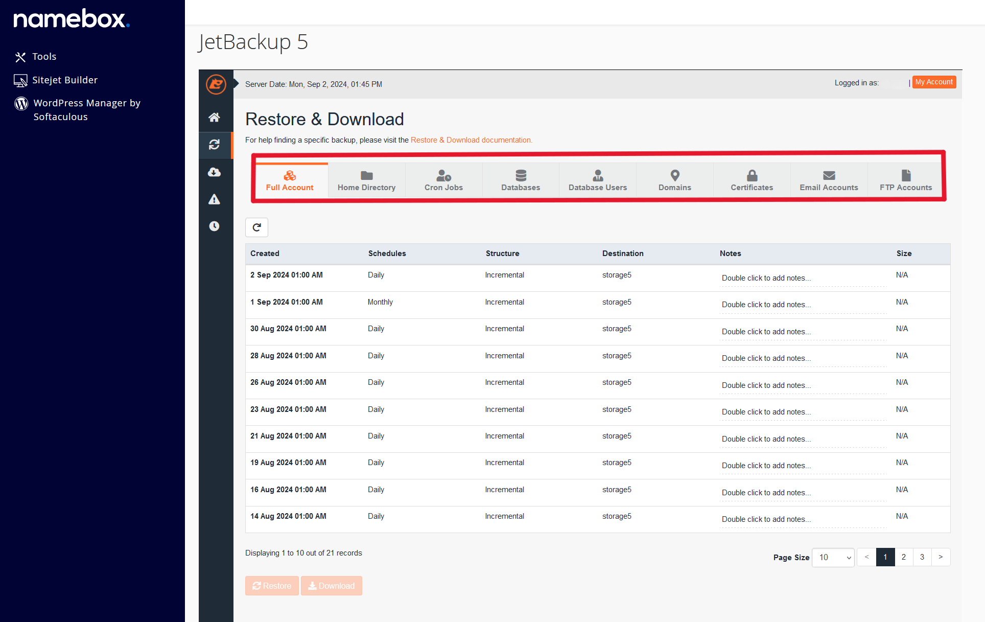The width and height of the screenshot is (985, 622).
Task: Select the 16 Aug 2024 backup row
Action: click(598, 493)
